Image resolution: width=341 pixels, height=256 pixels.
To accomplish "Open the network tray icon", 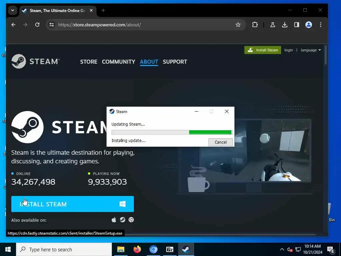I will coord(298,249).
